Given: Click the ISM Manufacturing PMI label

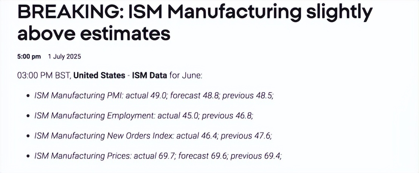Looking at the screenshot, I should coord(79,96).
